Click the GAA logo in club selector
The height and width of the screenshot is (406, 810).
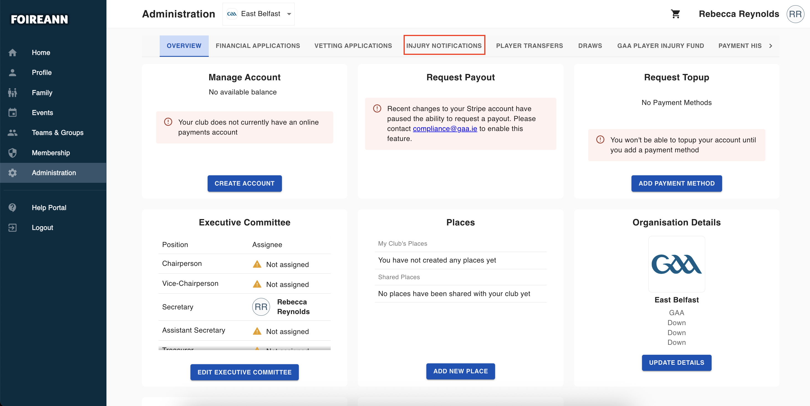tap(232, 14)
